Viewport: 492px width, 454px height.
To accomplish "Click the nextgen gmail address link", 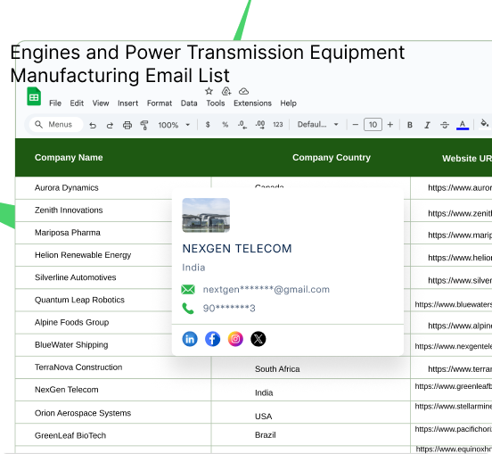I will 266,290.
